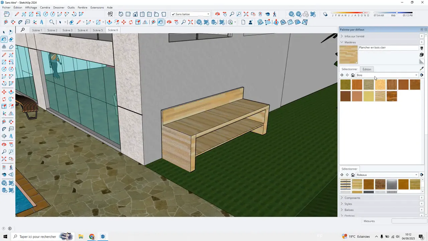Screen dimensions: 428x241
Task: Open the Rideaux collection dropdown
Action: tap(416, 175)
